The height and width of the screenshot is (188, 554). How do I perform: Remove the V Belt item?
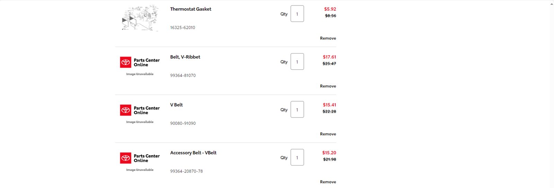(328, 134)
